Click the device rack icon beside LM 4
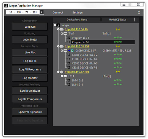 (x=65, y=76)
